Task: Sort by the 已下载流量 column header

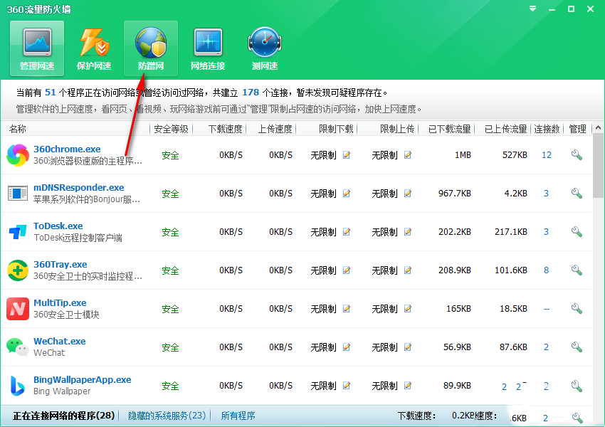Action: tap(450, 129)
